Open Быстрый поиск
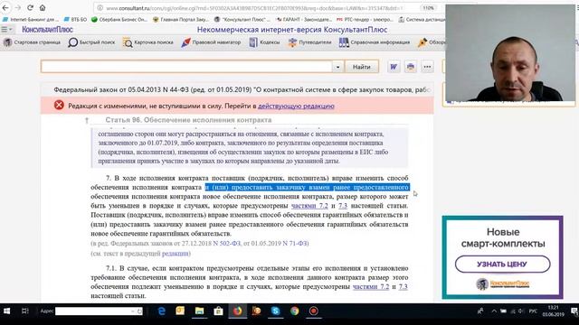Image resolution: width=579 pixels, height=325 pixels. tap(91, 42)
